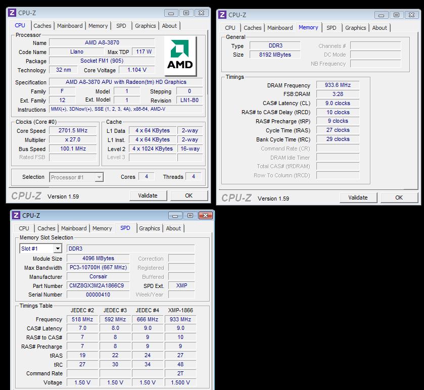424x390 pixels.
Task: Open About tab in CPU window
Action: [169, 26]
